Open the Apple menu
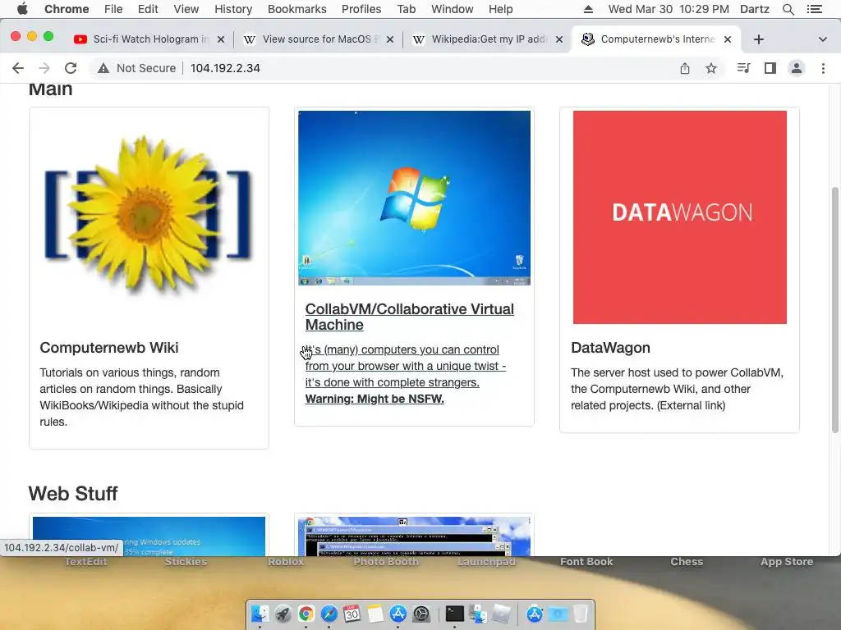 click(x=22, y=9)
